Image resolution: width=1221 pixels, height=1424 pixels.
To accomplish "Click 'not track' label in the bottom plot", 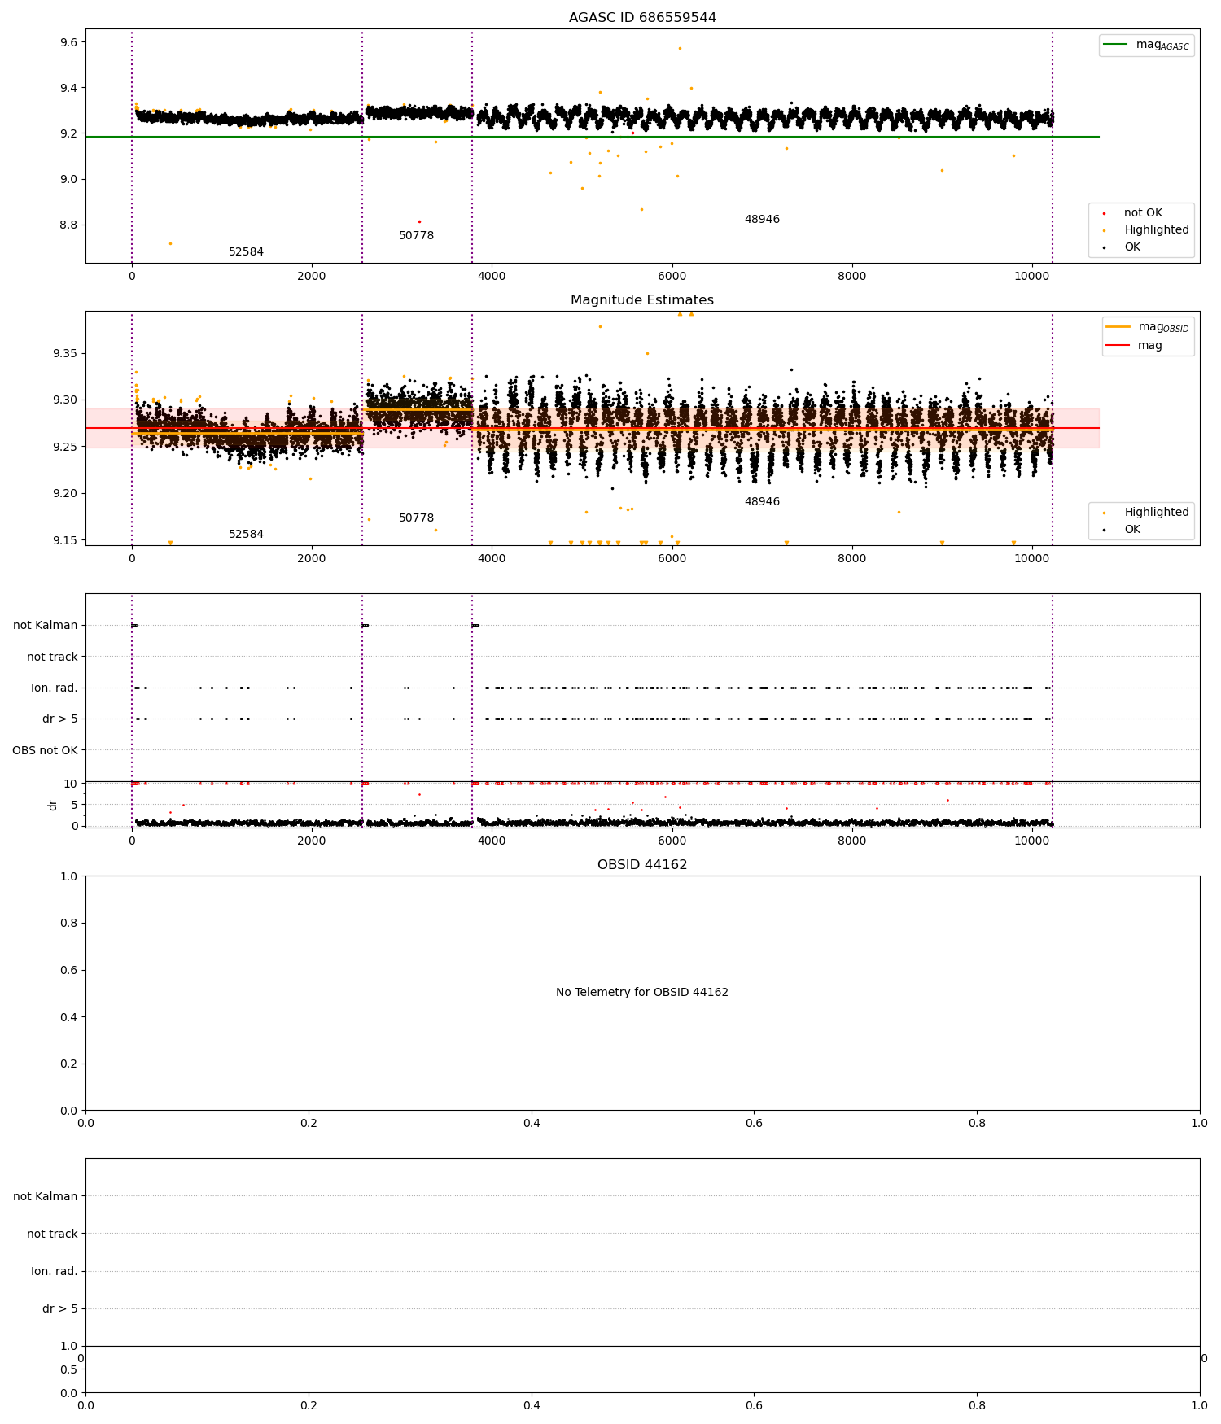I will 52,1234.
